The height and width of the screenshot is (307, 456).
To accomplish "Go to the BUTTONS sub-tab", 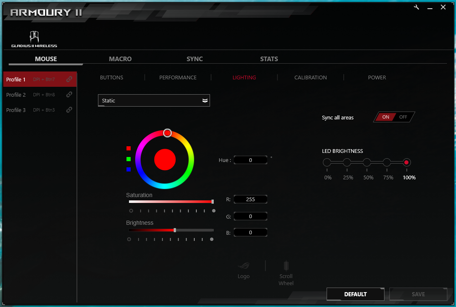I will (111, 78).
